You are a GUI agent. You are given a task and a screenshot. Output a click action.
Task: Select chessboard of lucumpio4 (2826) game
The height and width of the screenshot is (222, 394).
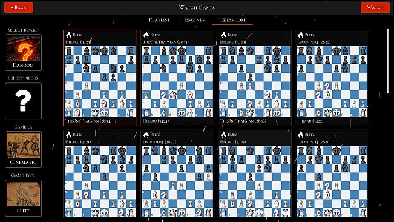point(332,181)
